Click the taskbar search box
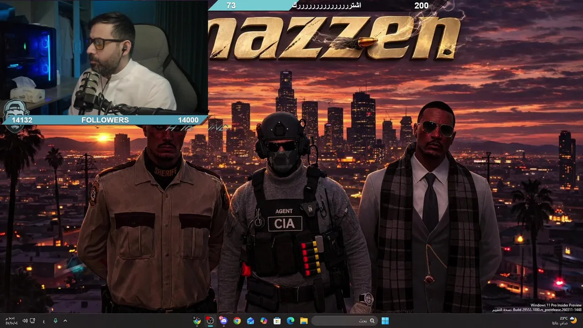583x328 pixels. tap(344, 321)
